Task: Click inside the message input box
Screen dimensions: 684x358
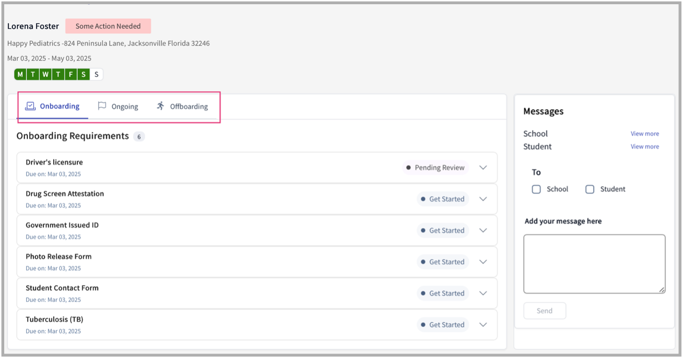Action: click(x=594, y=263)
